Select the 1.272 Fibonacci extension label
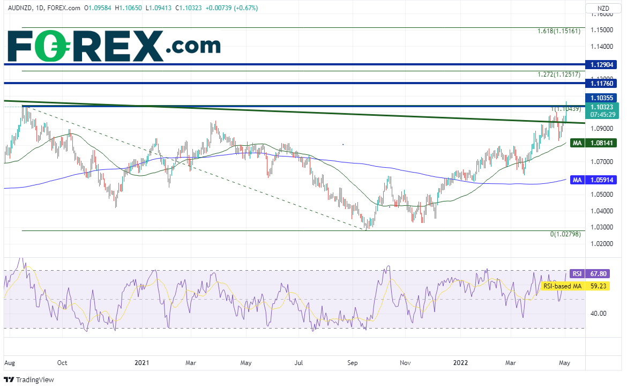Viewport: 627px width, 387px height. coord(558,75)
